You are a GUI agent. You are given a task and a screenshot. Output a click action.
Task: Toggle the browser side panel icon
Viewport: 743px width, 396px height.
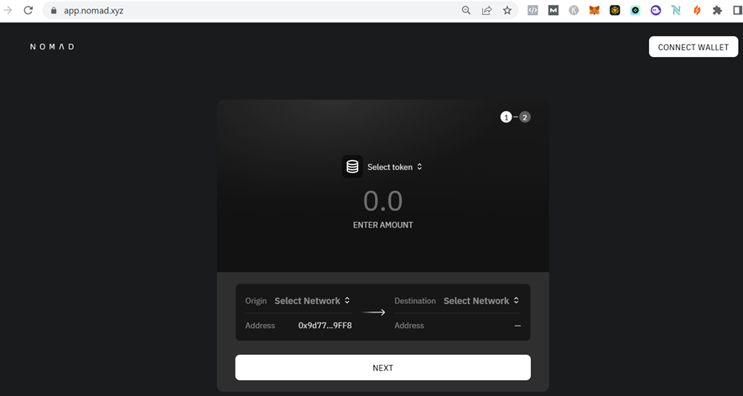(x=737, y=10)
